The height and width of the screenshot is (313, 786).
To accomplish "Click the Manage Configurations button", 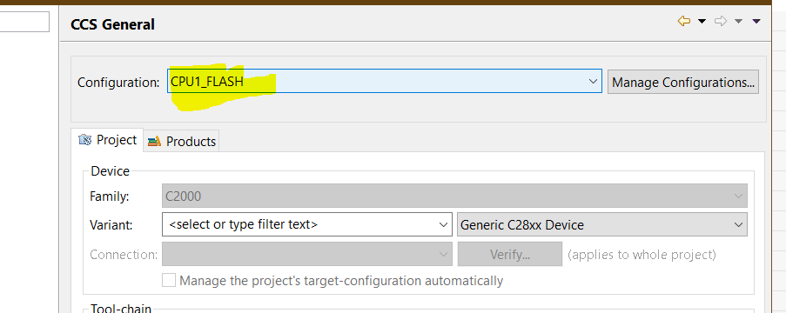I will [x=683, y=82].
